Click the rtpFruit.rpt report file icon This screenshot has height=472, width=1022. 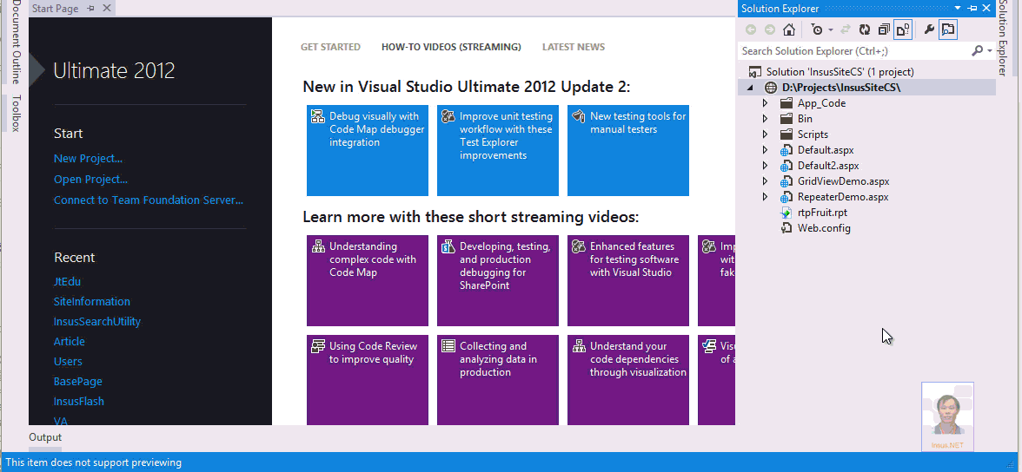[786, 213]
